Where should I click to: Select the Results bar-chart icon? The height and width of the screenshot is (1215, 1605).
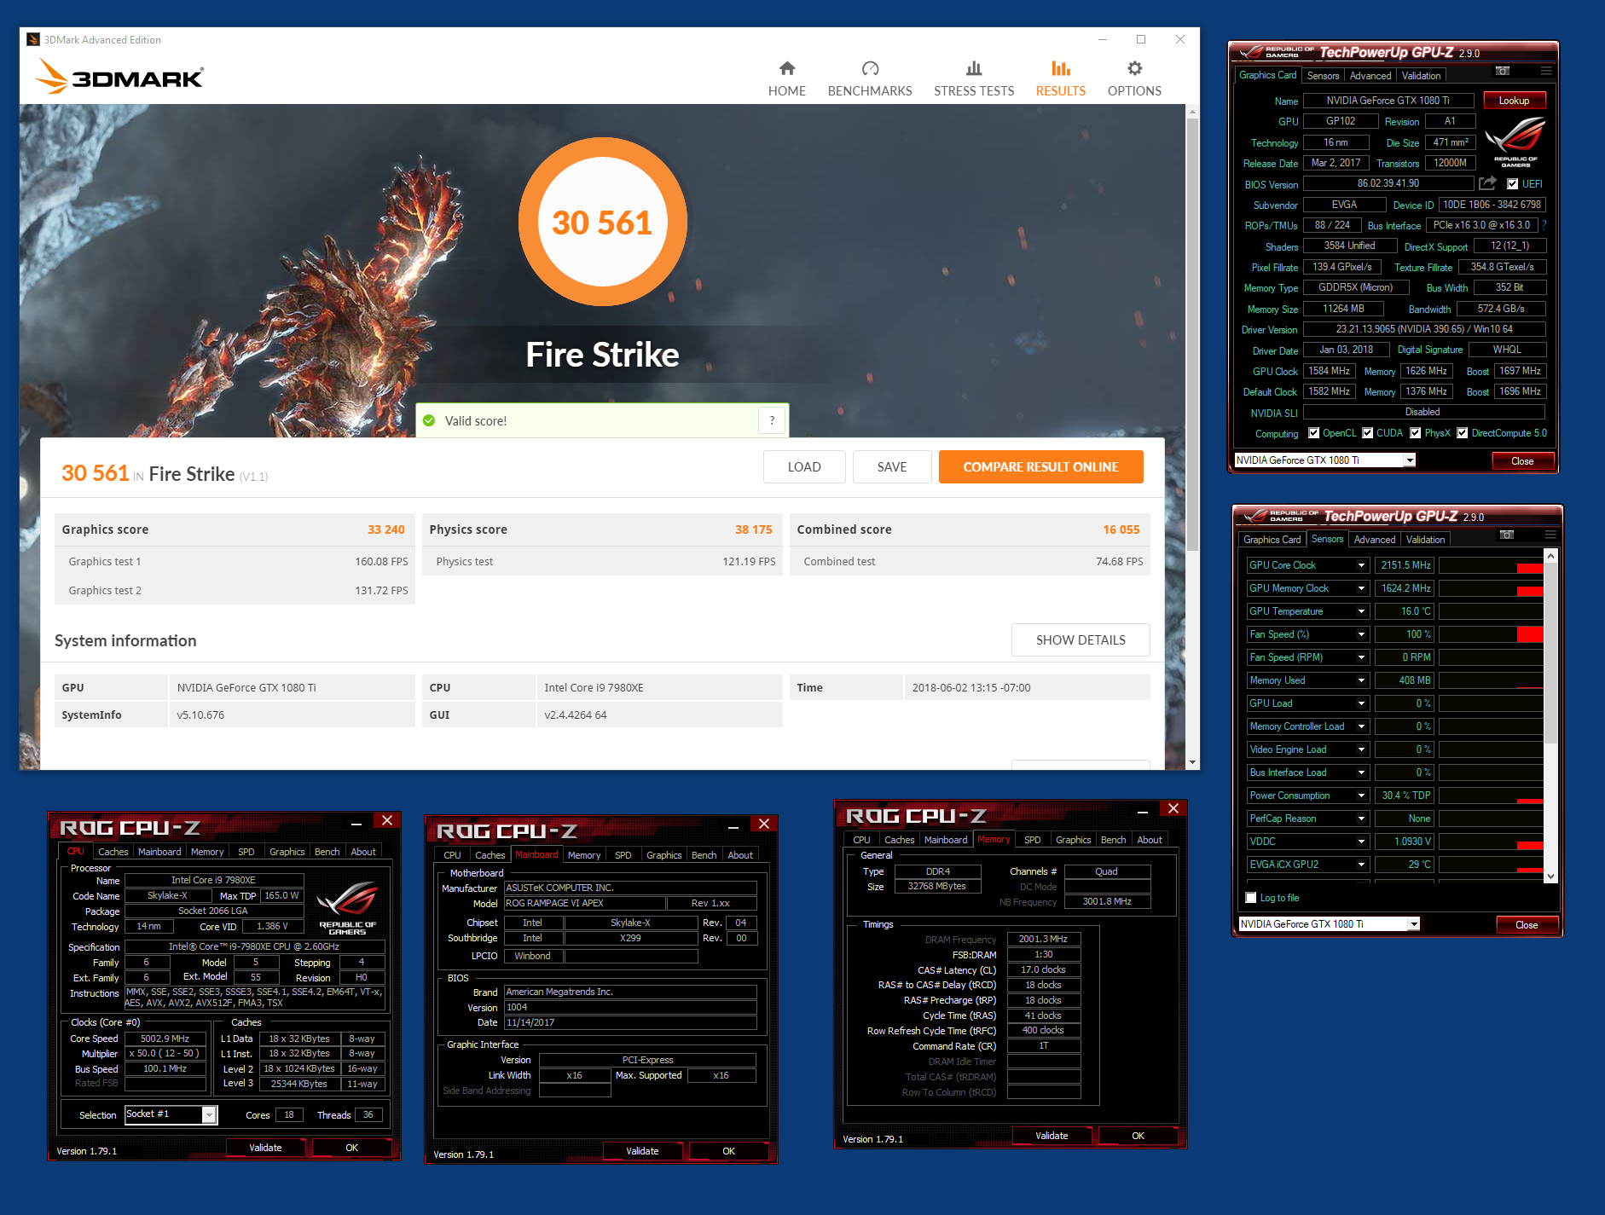(x=1061, y=68)
